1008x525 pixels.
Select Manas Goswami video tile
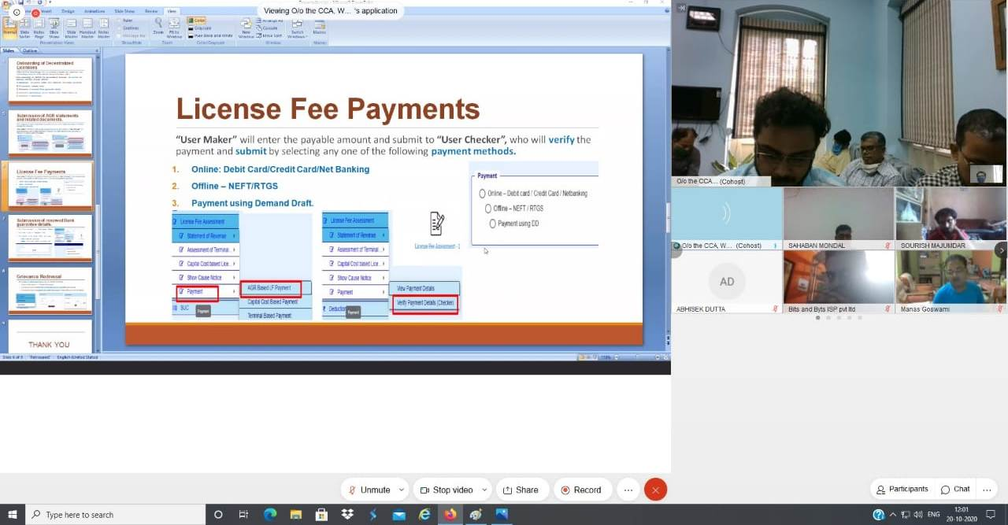[x=951, y=283]
